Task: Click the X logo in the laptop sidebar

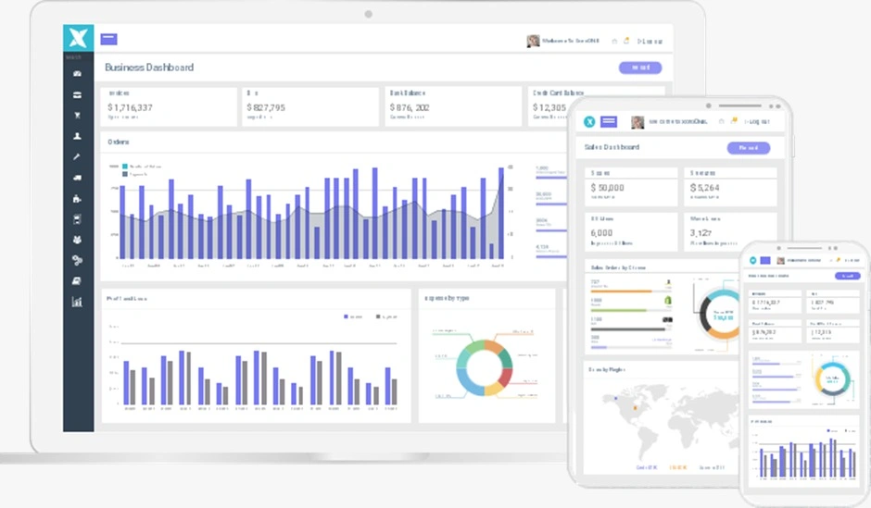Action: [78, 38]
